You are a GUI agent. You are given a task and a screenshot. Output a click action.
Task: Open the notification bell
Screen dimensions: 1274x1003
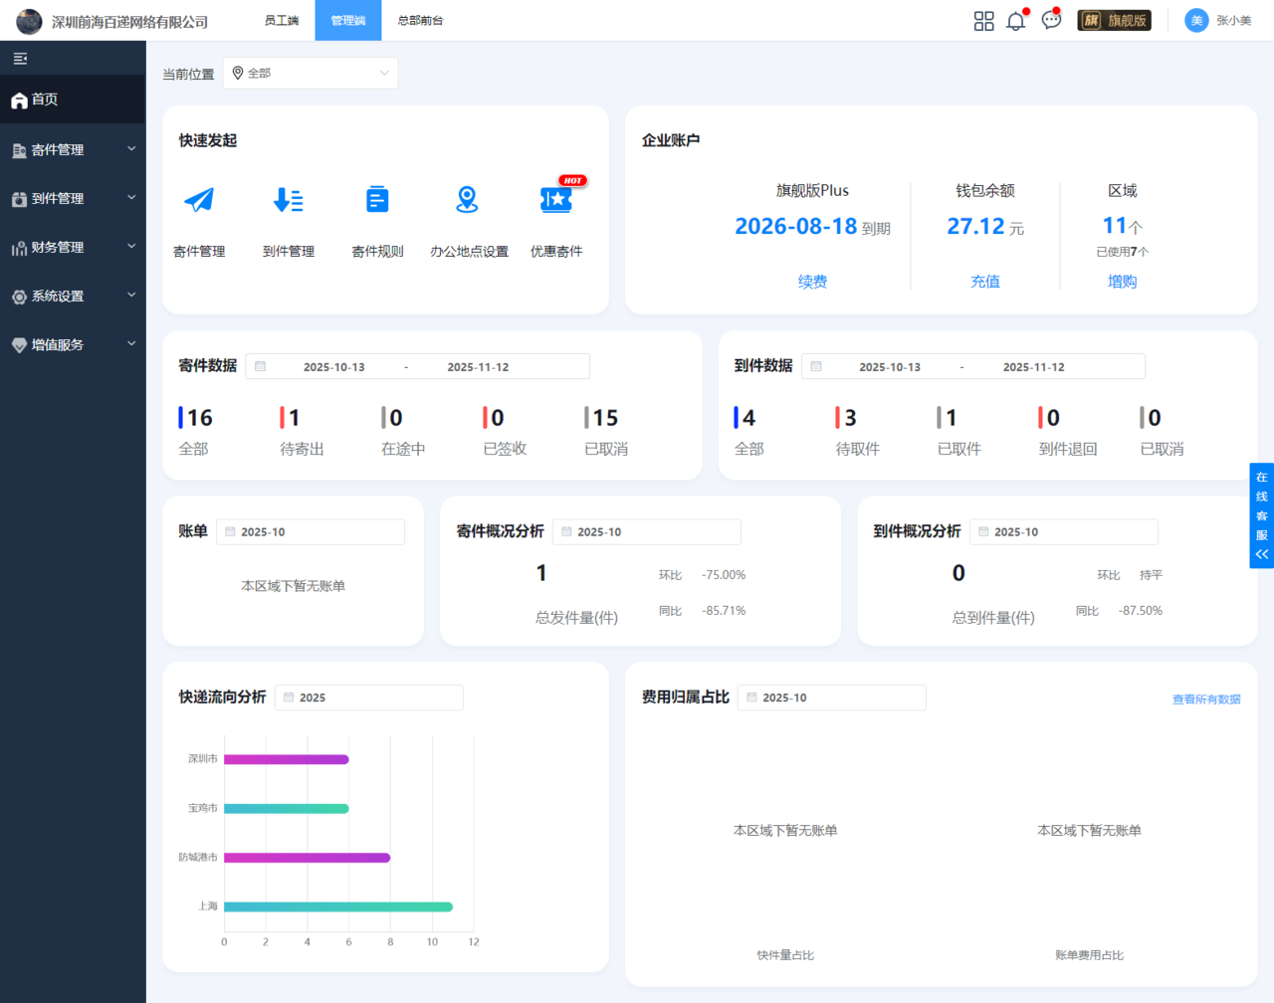click(1015, 21)
